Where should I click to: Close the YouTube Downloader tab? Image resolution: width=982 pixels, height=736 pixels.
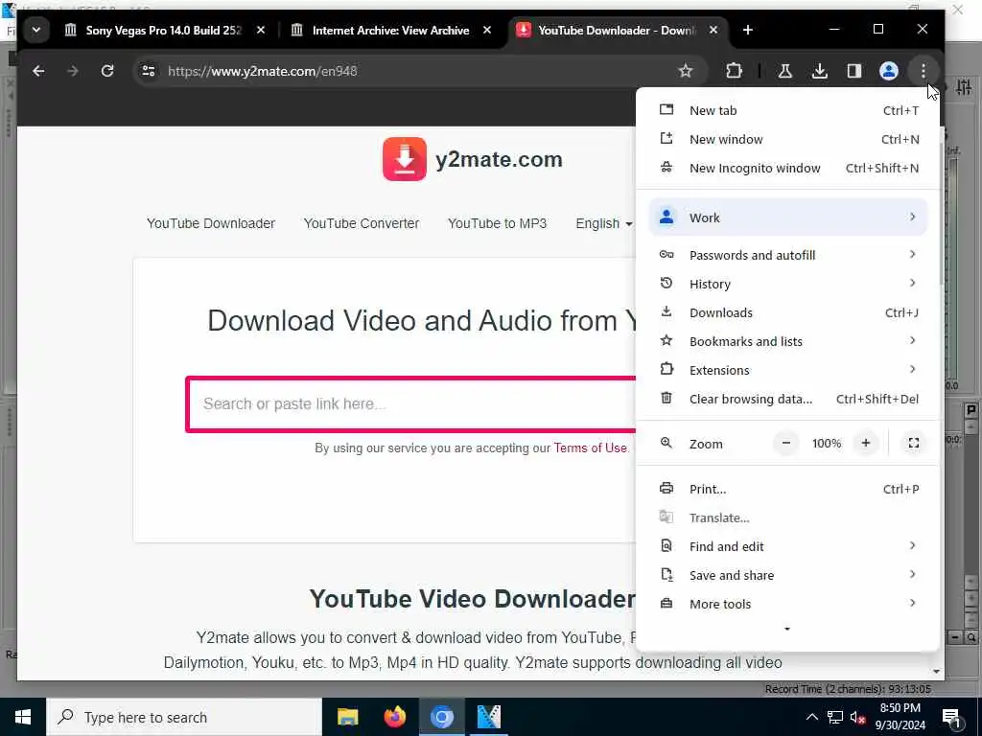[713, 30]
